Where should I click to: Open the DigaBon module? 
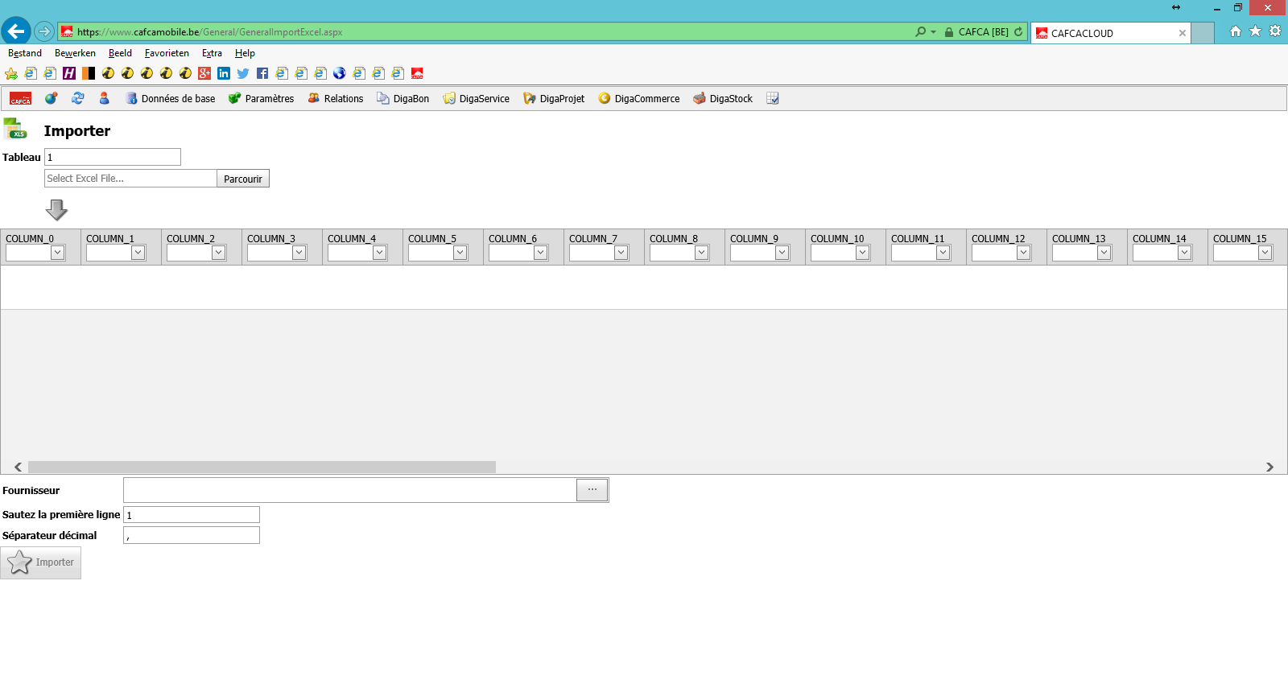402,99
